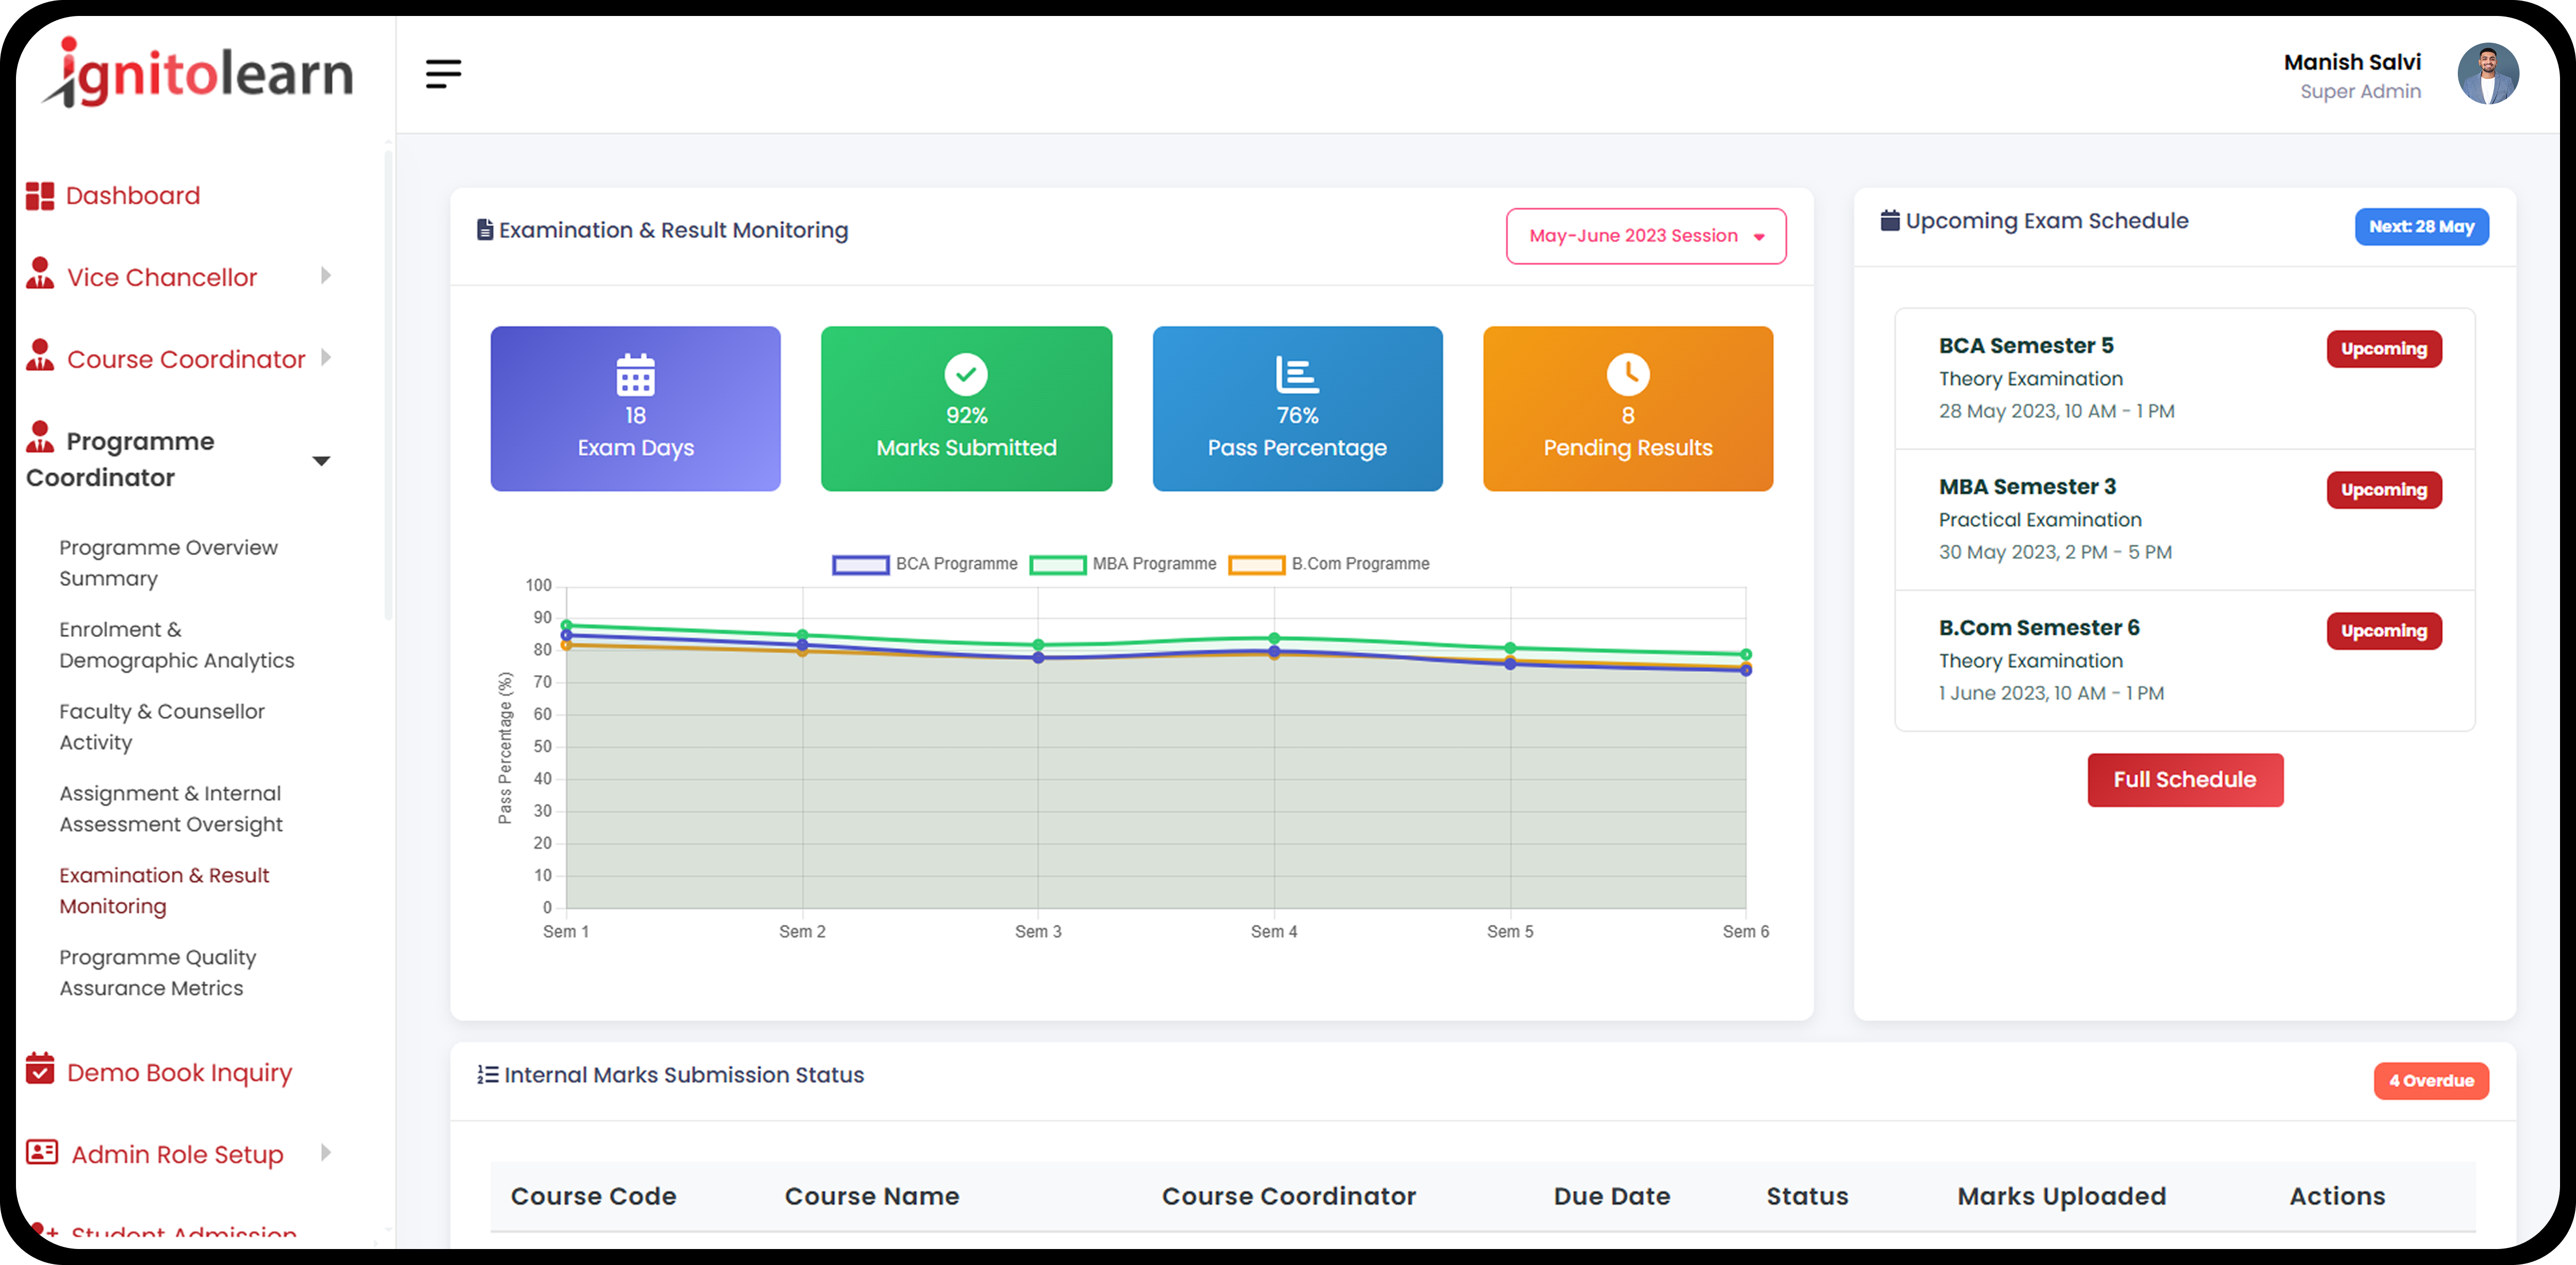Click the 4 Overdue badge
Image resolution: width=2576 pixels, height=1265 pixels.
(2430, 1080)
